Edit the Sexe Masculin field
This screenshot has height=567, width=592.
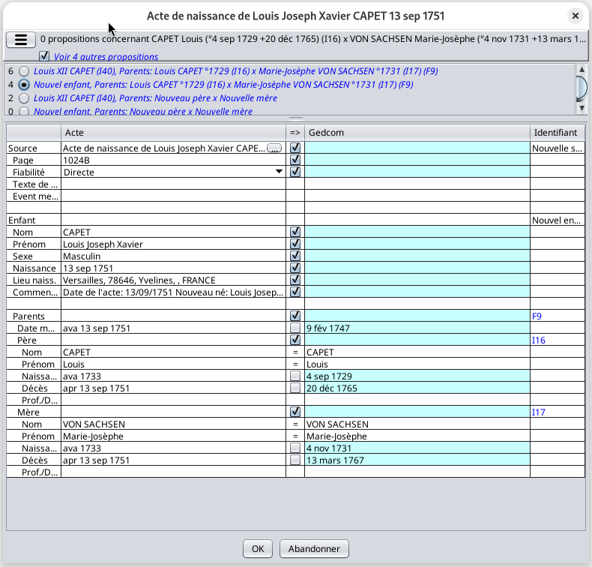(173, 256)
